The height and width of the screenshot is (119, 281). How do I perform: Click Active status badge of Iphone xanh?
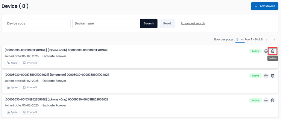[x=255, y=51]
